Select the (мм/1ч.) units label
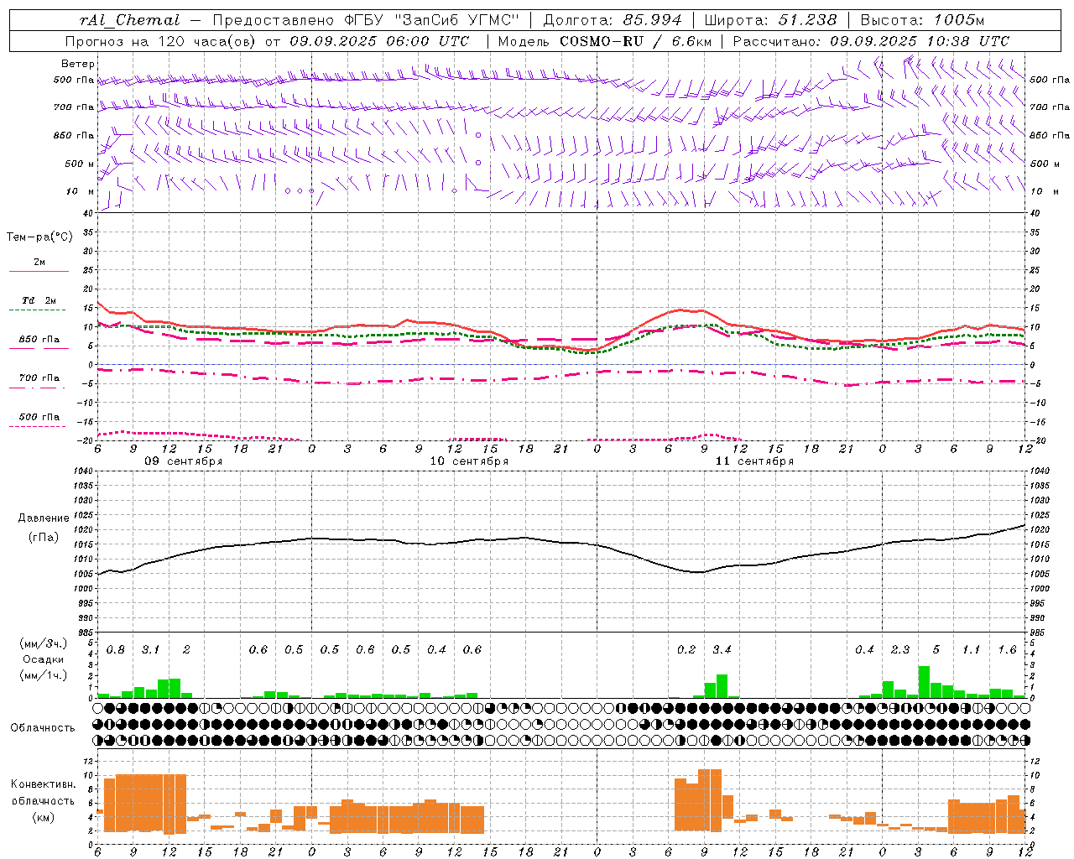The width and height of the screenshot is (1074, 859). point(44,675)
